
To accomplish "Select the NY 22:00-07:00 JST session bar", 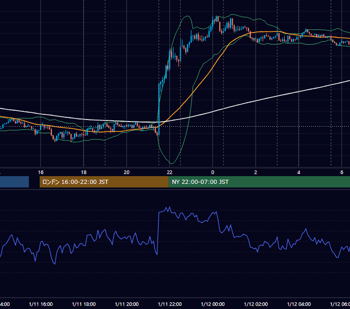I will coord(259,182).
